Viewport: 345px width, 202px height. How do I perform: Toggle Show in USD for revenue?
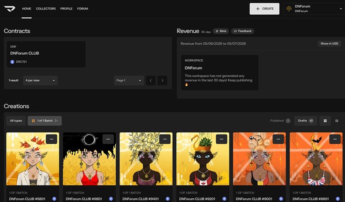click(x=329, y=43)
